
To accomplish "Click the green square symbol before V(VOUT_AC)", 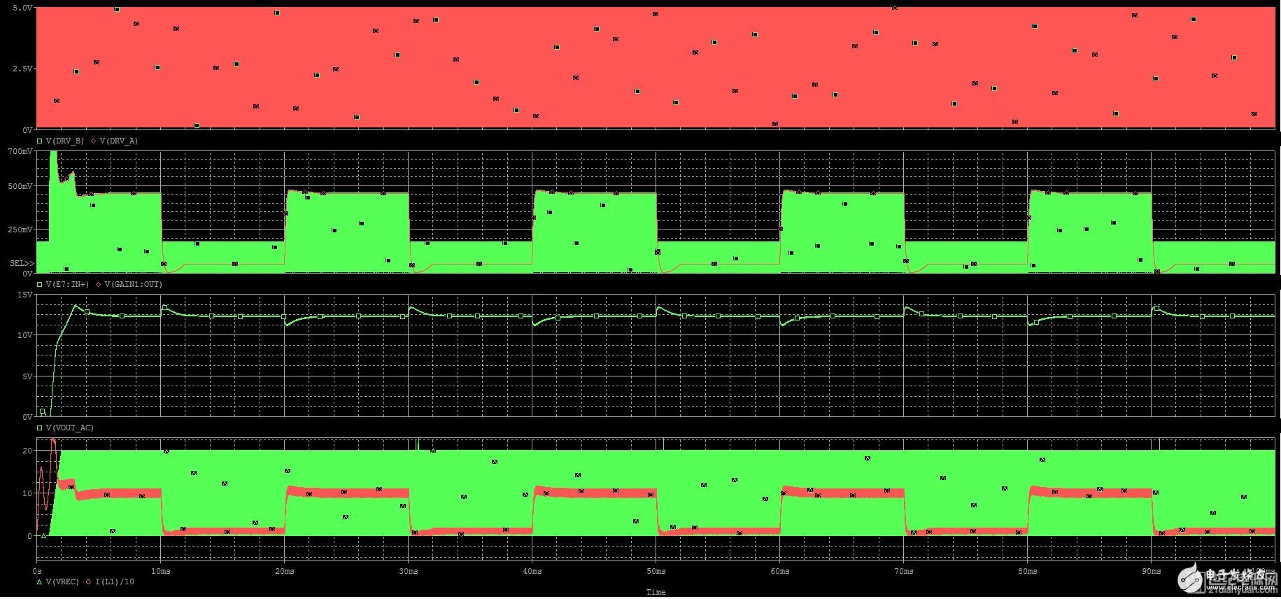I will tap(40, 428).
